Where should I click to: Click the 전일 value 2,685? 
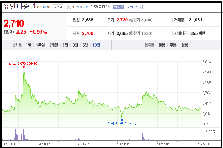pos(88,20)
